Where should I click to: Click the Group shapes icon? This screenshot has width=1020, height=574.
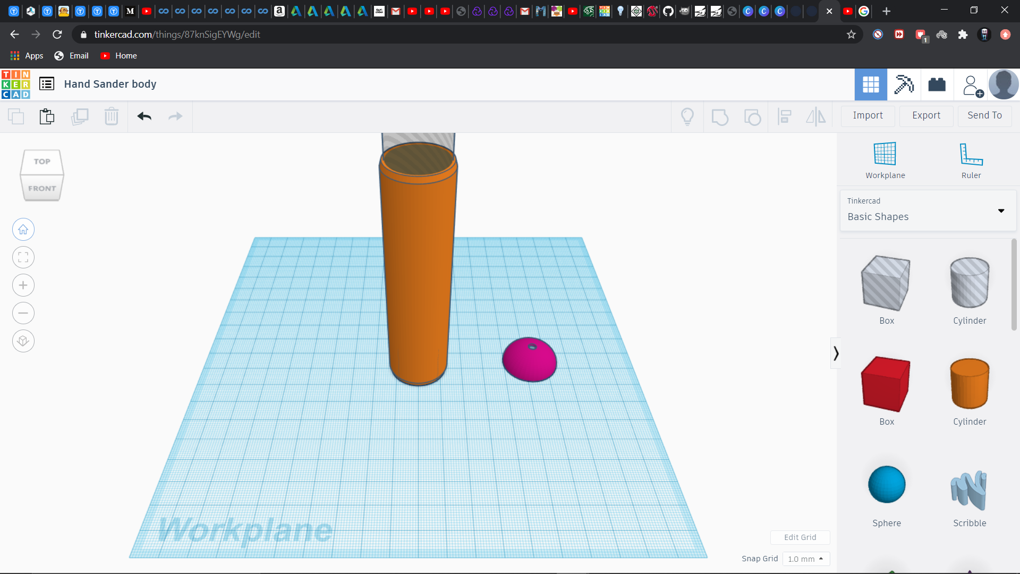point(720,116)
